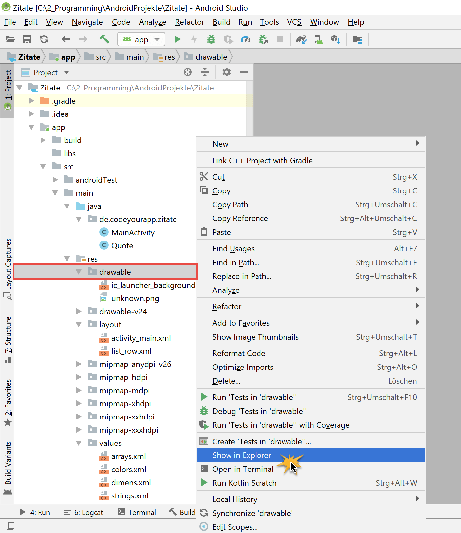
Task: Choose Copy Path in context menu
Action: pos(311,204)
